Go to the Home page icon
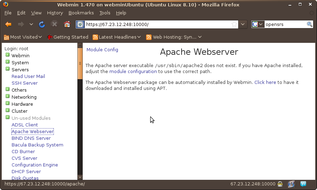 coord(67,25)
